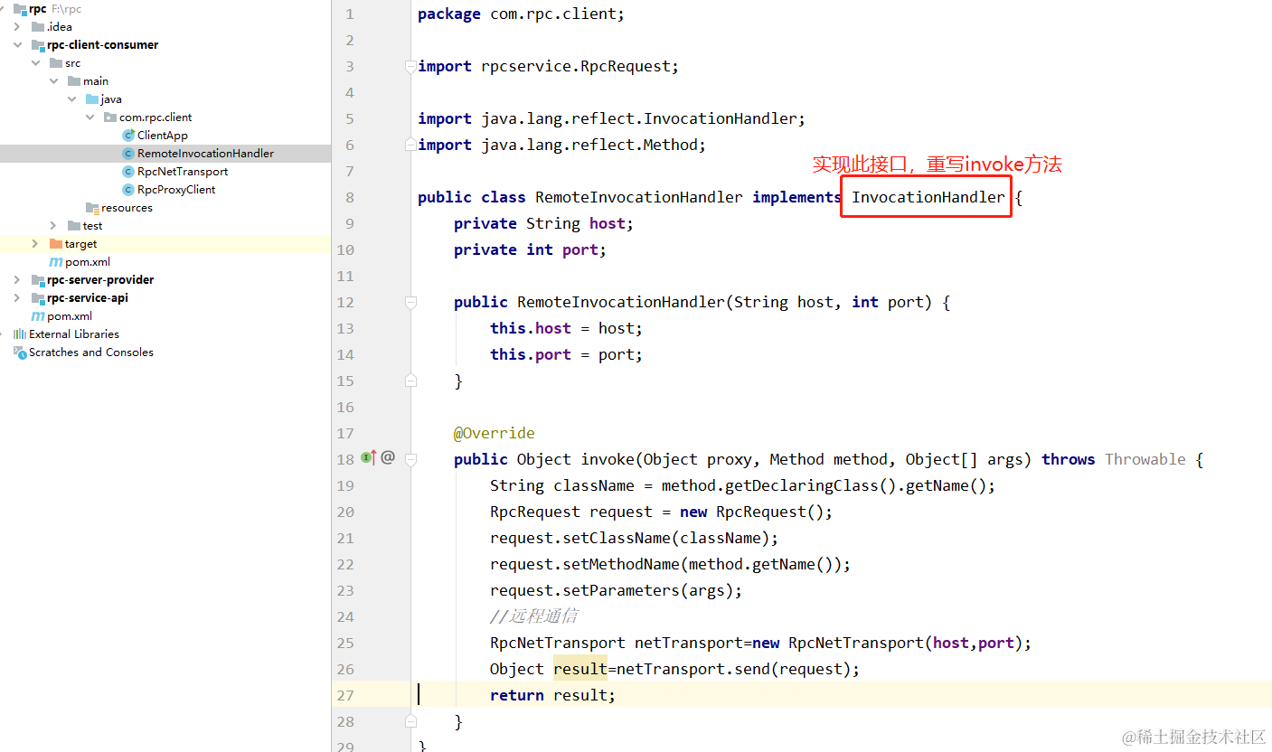Click the rpc-service-api module icon

38,298
